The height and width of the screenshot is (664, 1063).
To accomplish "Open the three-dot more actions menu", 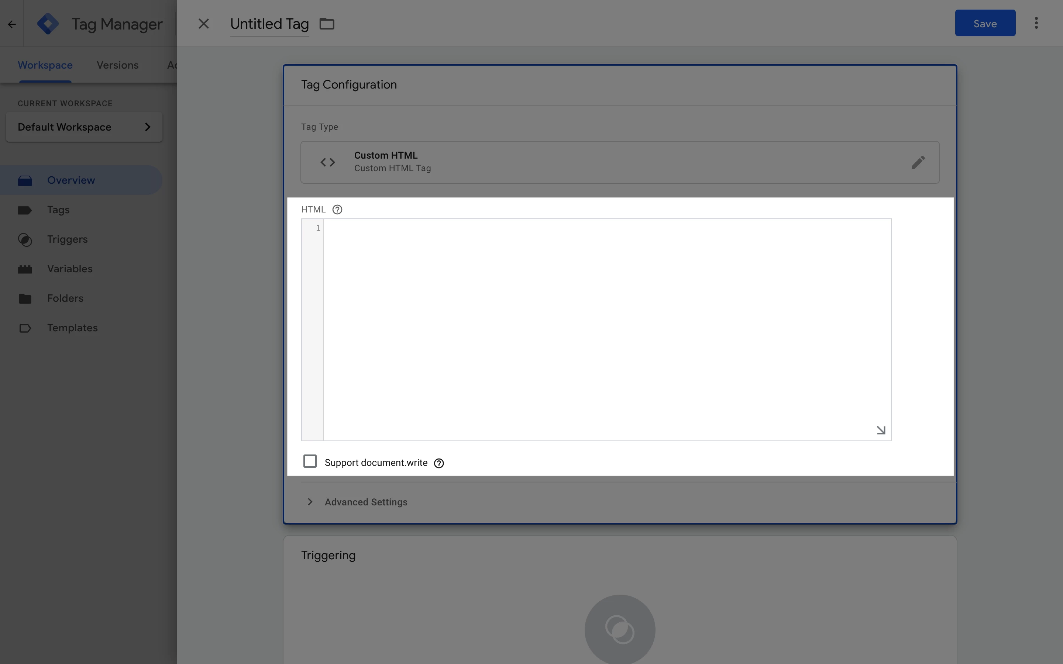I will [1036, 23].
